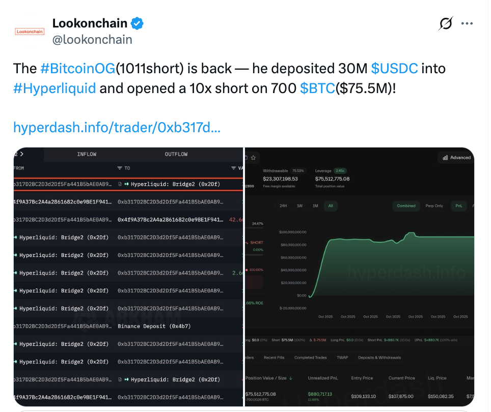Open the three-dot more options menu
491x412 pixels.
click(x=468, y=23)
